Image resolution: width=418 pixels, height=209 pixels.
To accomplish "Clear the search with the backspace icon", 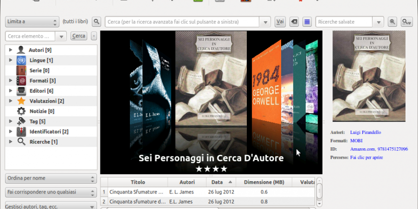I will click(294, 22).
